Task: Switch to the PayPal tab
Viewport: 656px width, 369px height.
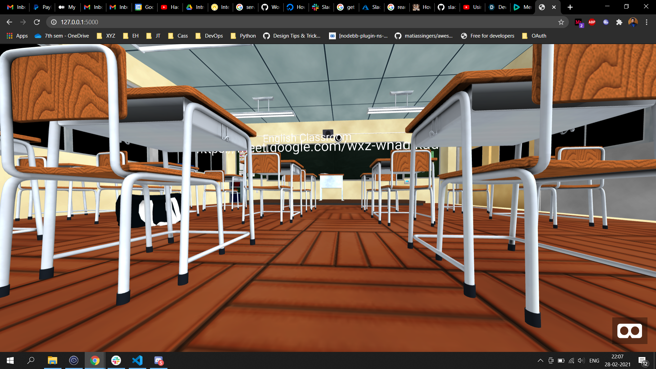Action: pyautogui.click(x=42, y=7)
